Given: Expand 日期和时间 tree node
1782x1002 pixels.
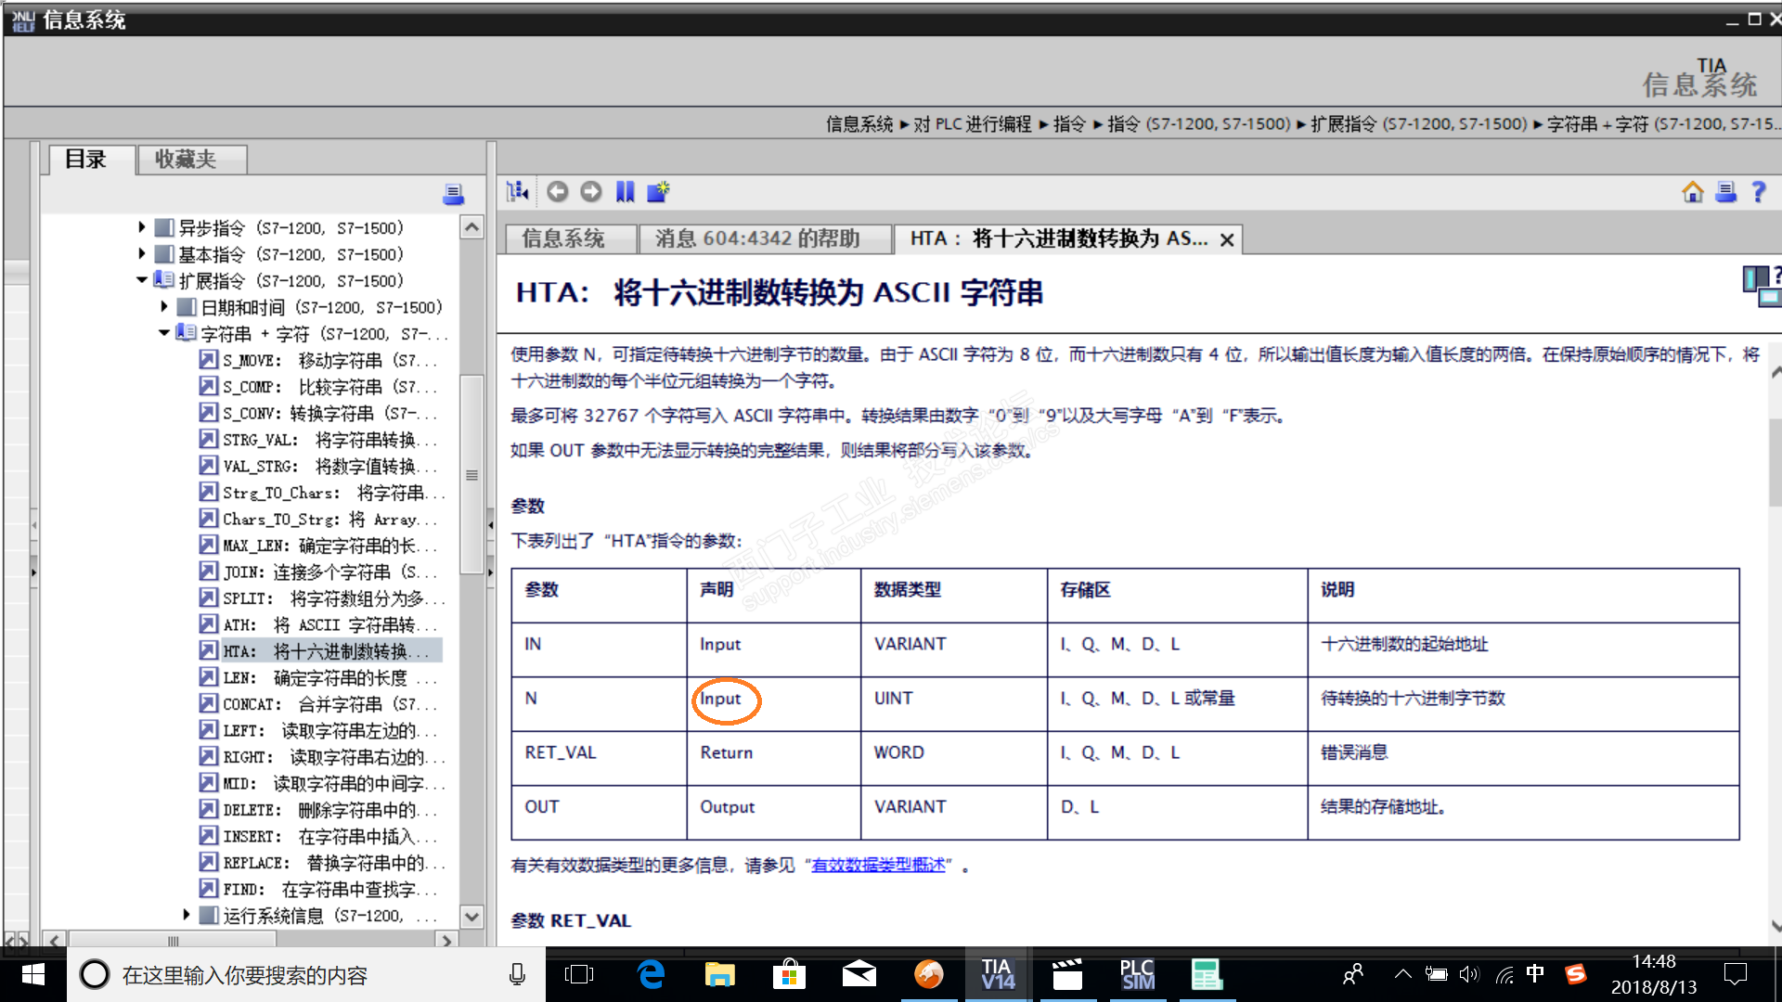Looking at the screenshot, I should click(164, 306).
